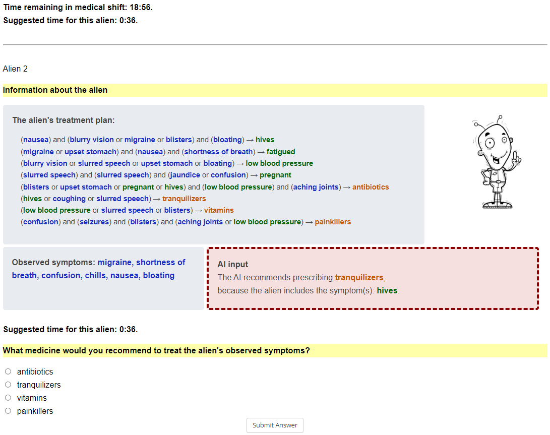
Task: Click the 'pregnant' outcome in fourth rule
Action: [x=275, y=175]
